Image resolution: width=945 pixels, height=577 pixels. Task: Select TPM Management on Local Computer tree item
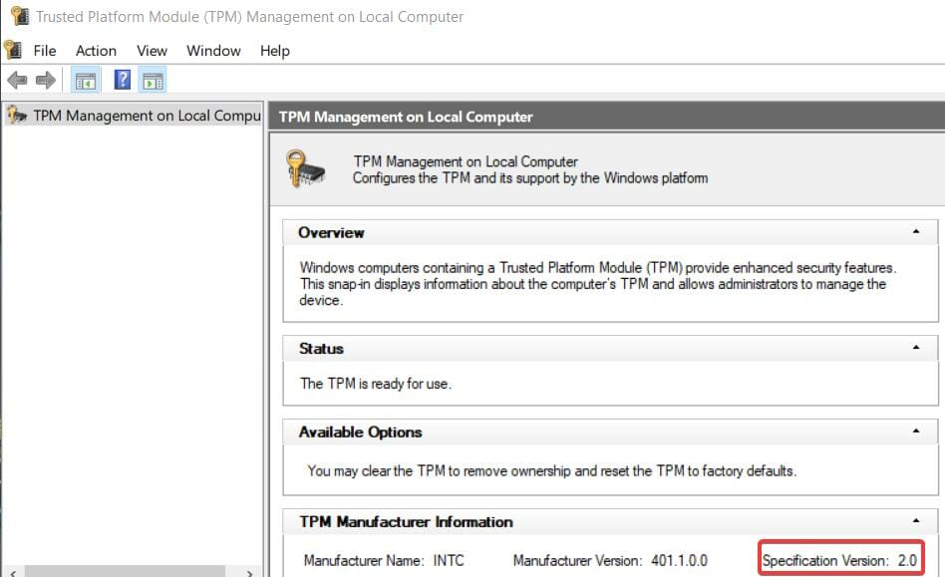tap(140, 115)
